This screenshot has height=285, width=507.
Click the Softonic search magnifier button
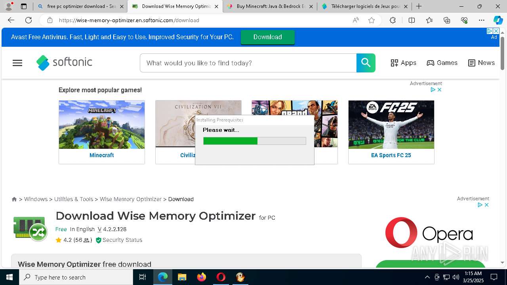click(x=366, y=63)
